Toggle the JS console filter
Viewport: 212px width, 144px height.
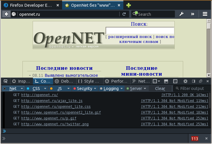[57, 89]
